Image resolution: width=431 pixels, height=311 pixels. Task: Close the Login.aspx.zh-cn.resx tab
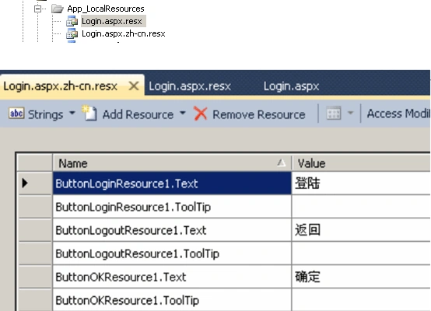click(134, 86)
